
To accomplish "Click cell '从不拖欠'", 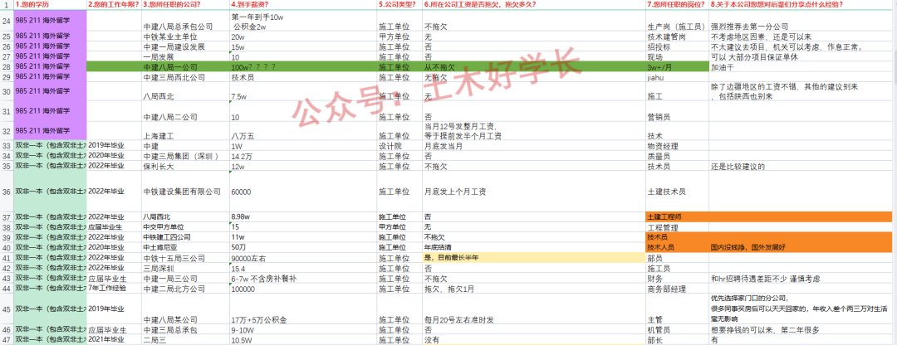I will [534, 67].
